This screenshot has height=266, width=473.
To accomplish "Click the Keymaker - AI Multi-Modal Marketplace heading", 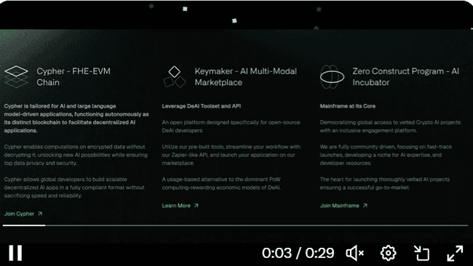I will click(245, 76).
